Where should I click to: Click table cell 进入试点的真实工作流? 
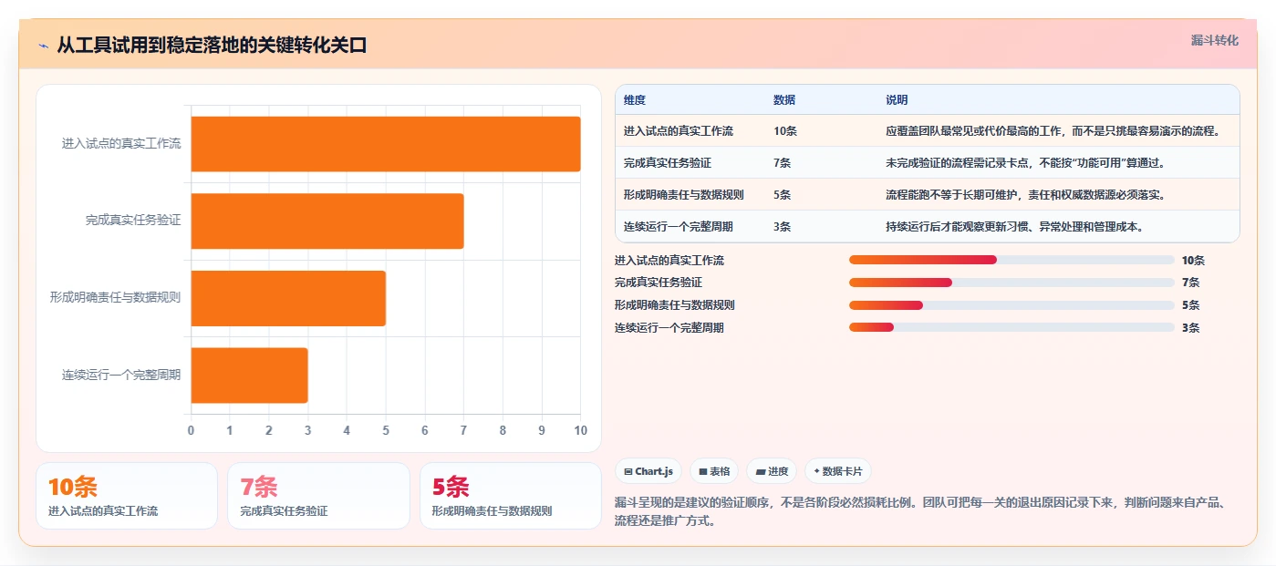pos(679,131)
